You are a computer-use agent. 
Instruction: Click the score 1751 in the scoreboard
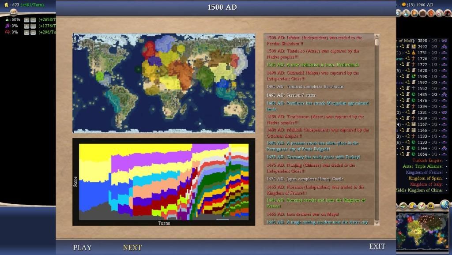point(422,53)
